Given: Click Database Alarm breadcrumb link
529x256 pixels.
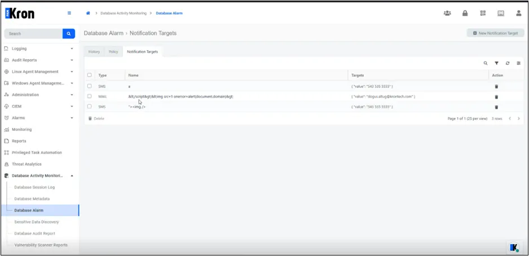Looking at the screenshot, I should pos(169,13).
